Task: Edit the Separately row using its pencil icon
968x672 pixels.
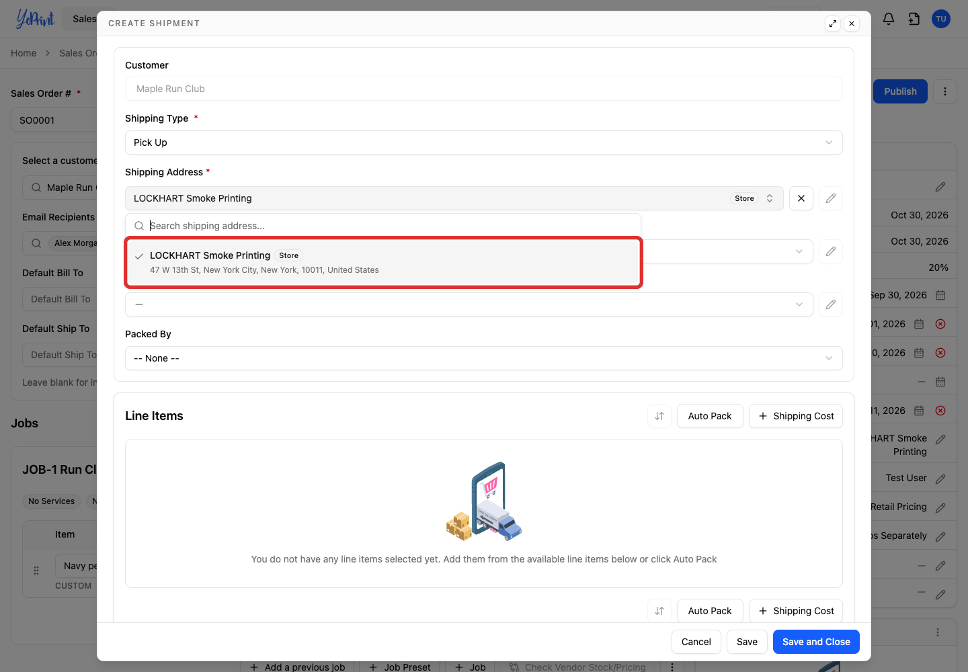Action: pyautogui.click(x=940, y=536)
